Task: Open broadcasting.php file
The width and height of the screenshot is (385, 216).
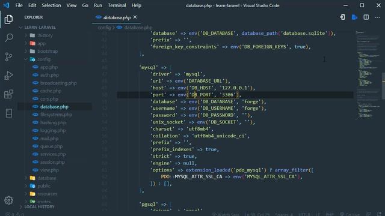Action: pos(58,83)
